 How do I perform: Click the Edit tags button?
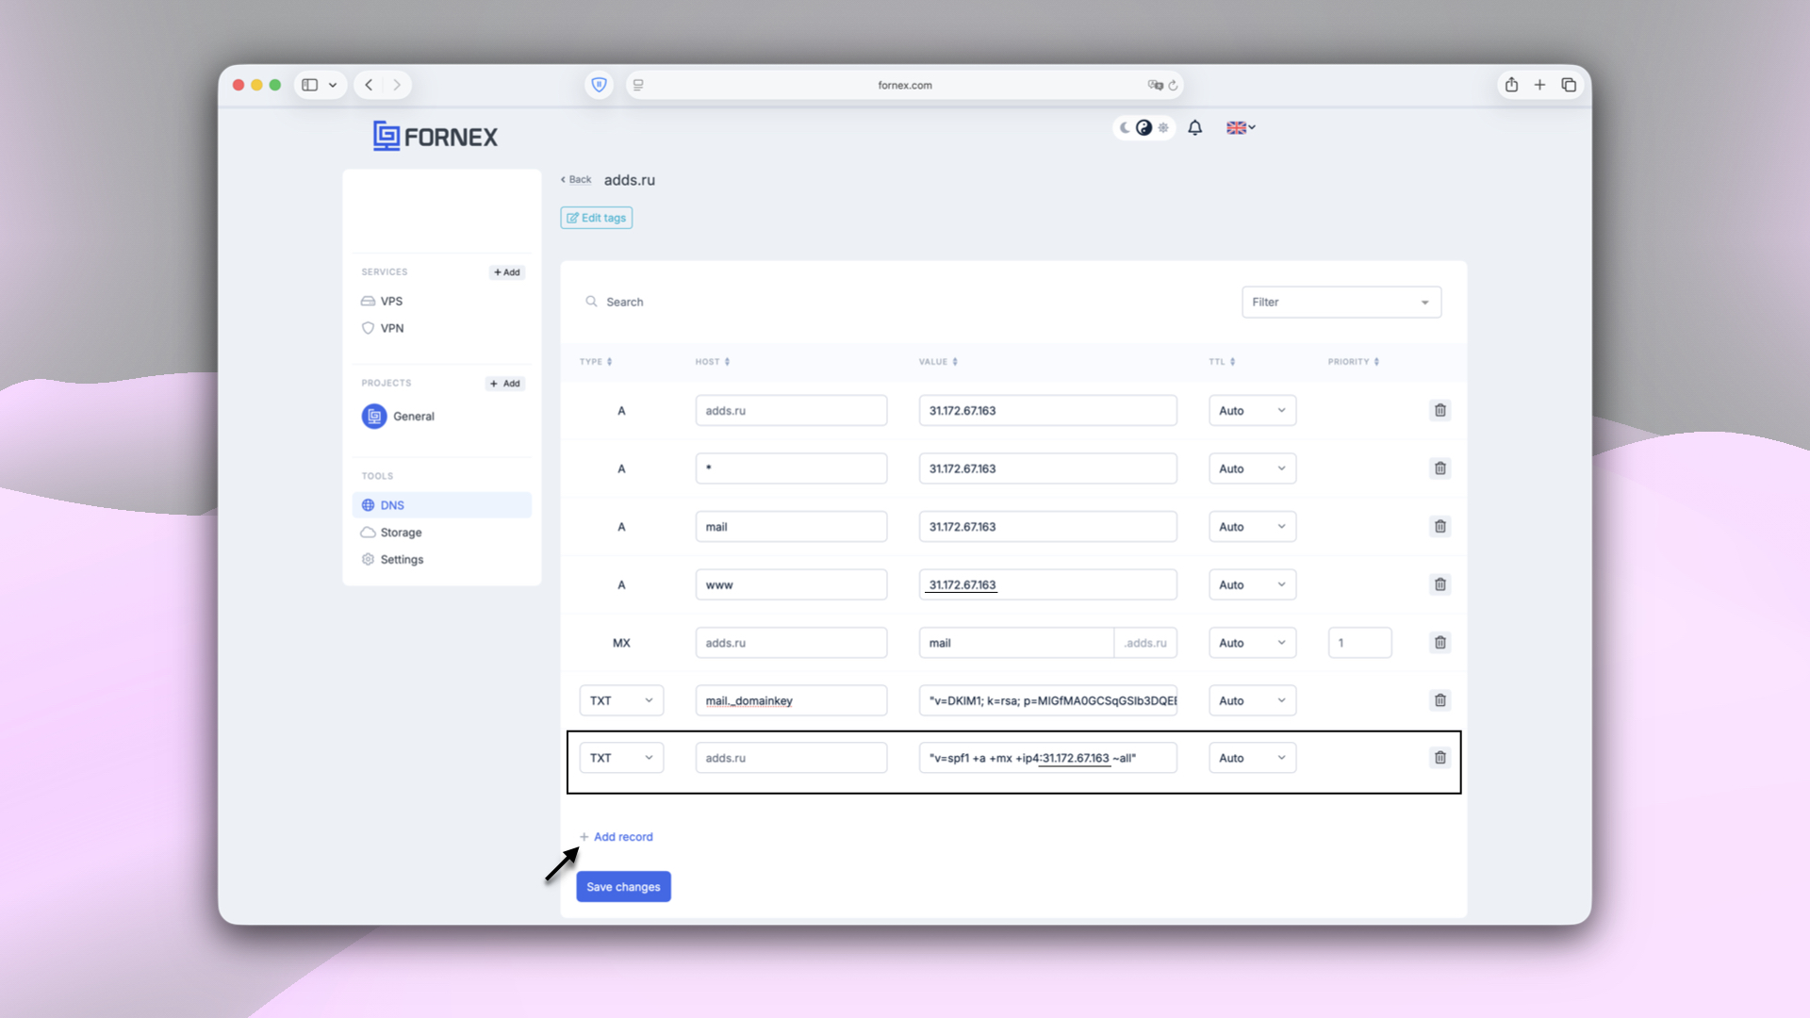tap(596, 218)
